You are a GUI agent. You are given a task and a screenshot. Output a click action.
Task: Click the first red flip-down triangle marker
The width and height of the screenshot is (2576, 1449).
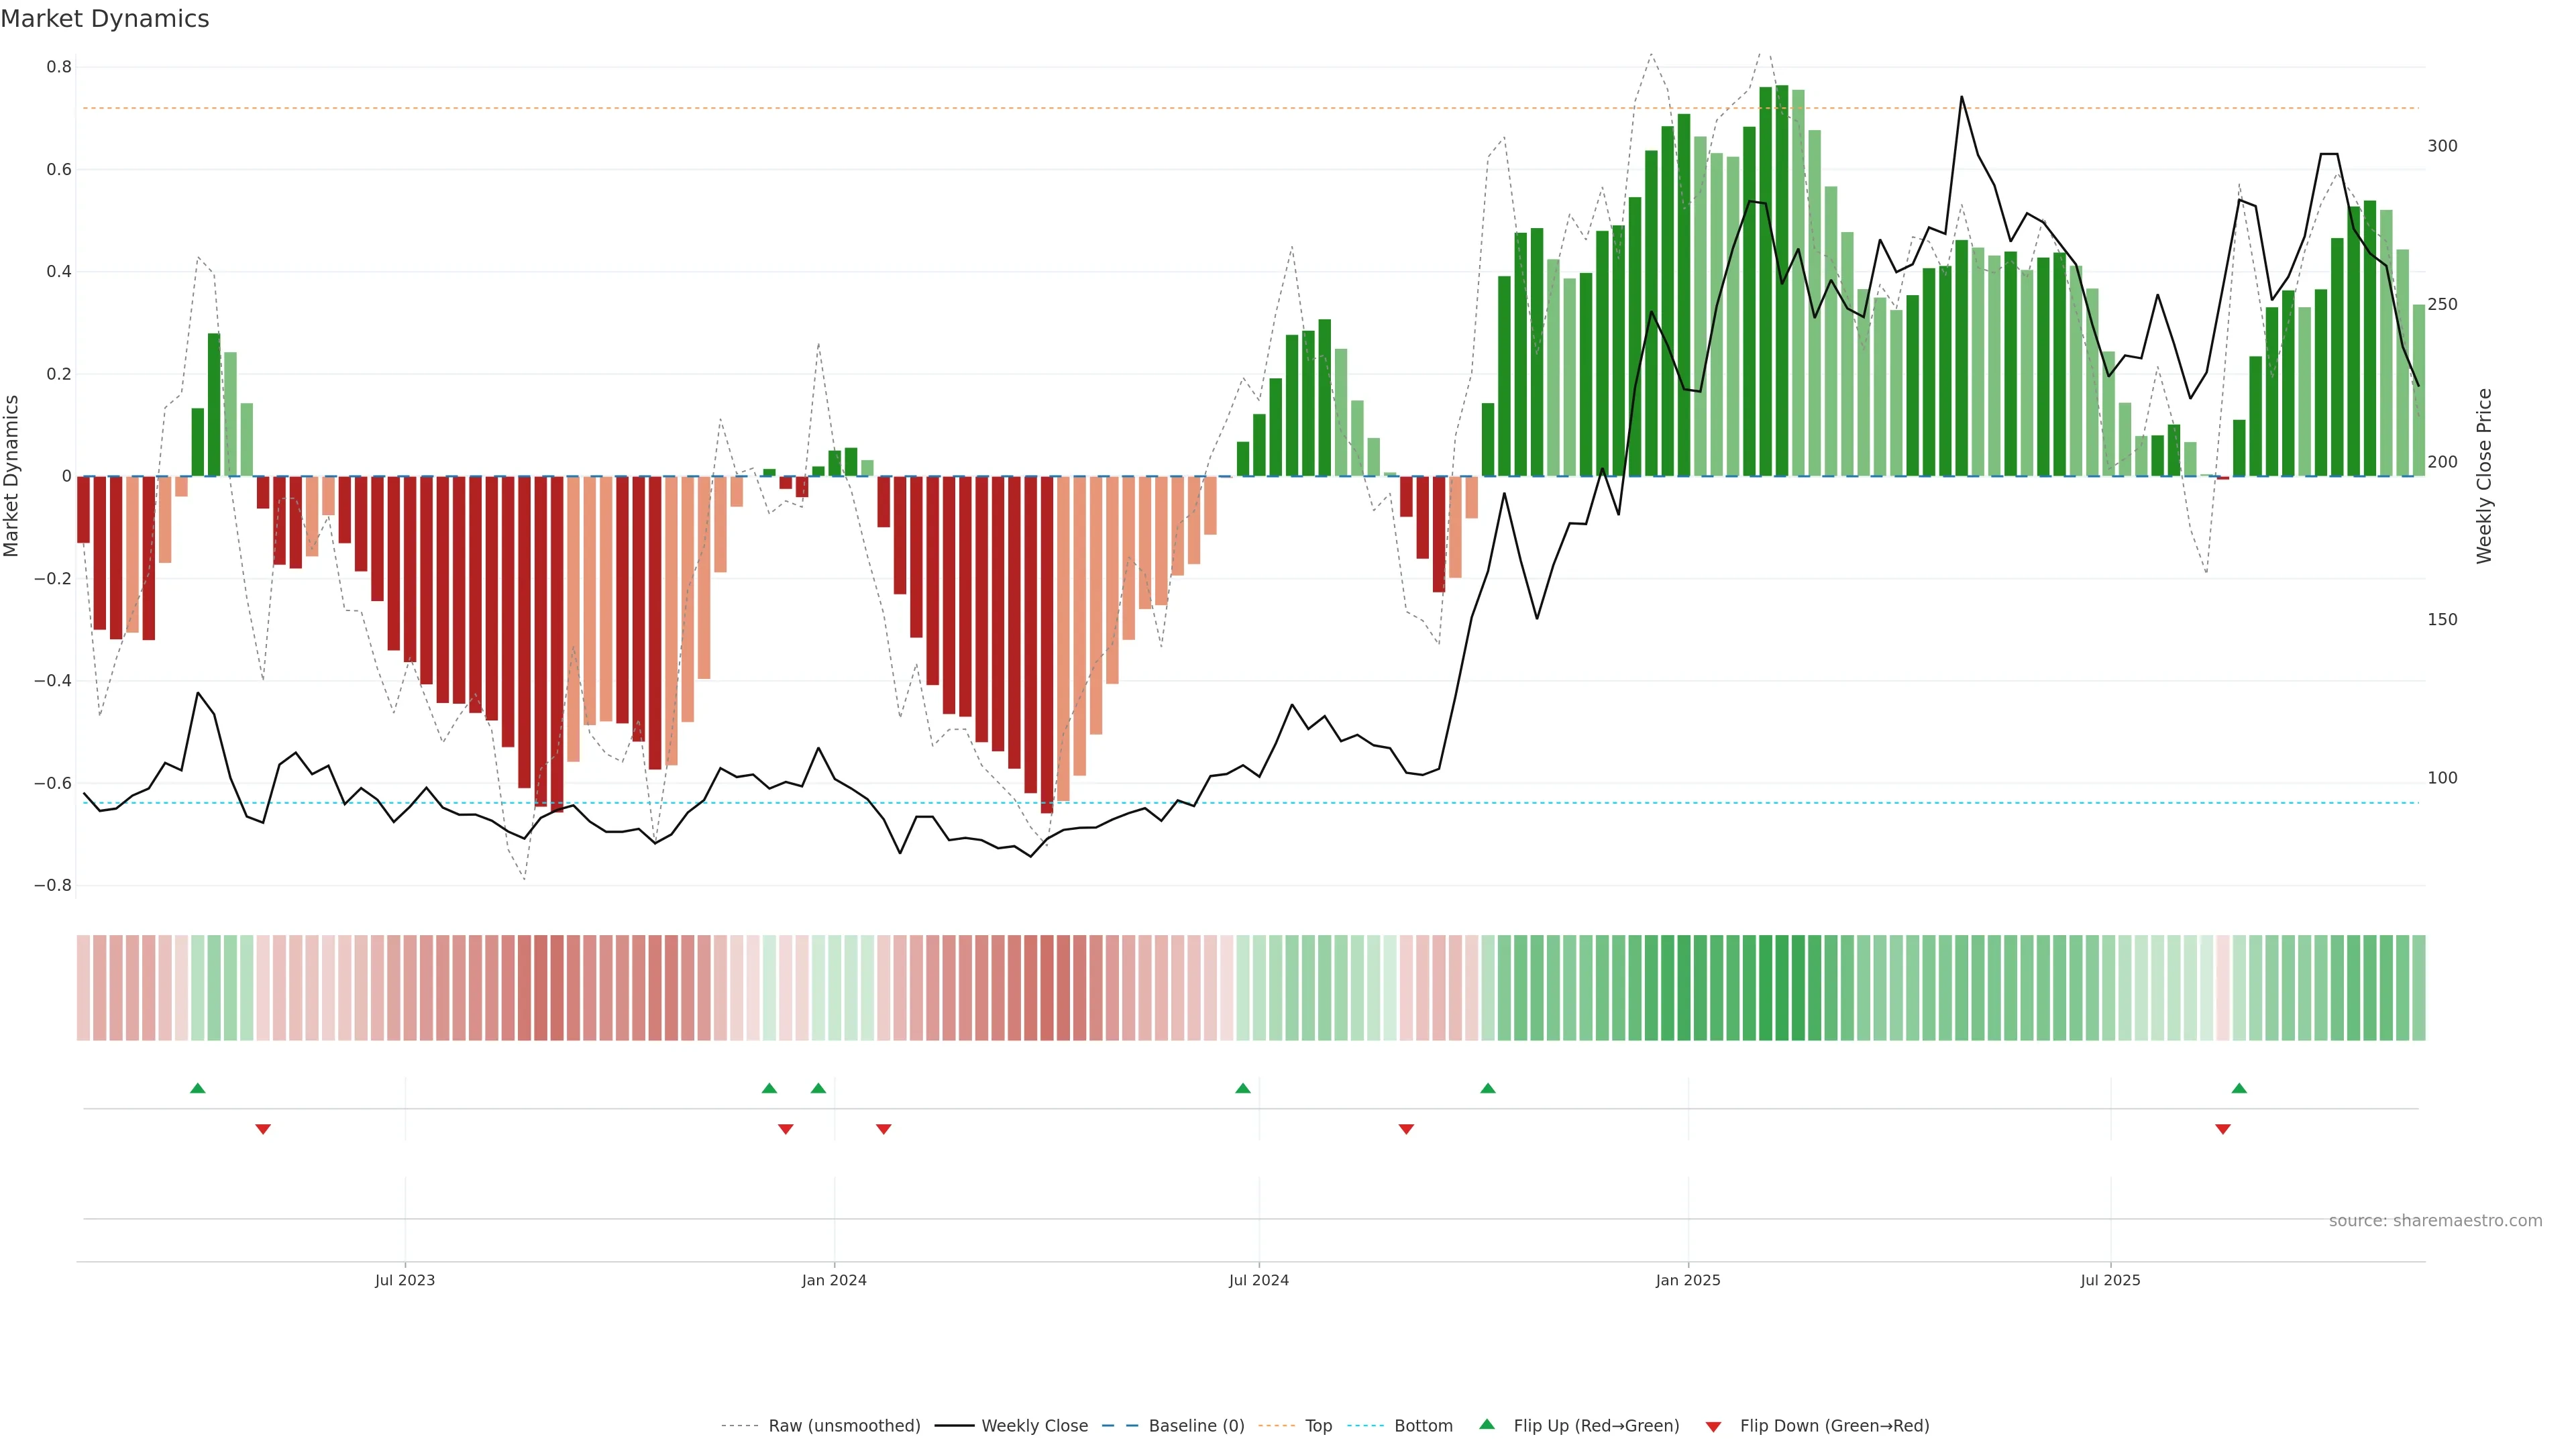tap(263, 1129)
